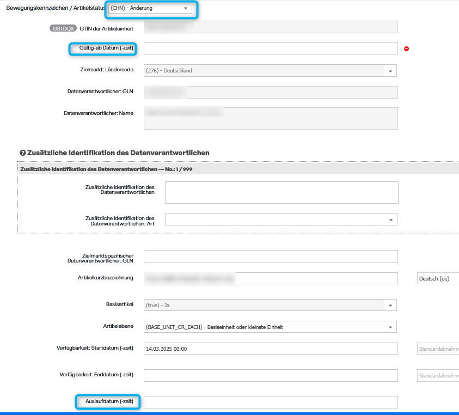Click the 'Verfügbarkeit: Enddatum (-zeit)' label
The height and width of the screenshot is (415, 459).
(x=96, y=375)
